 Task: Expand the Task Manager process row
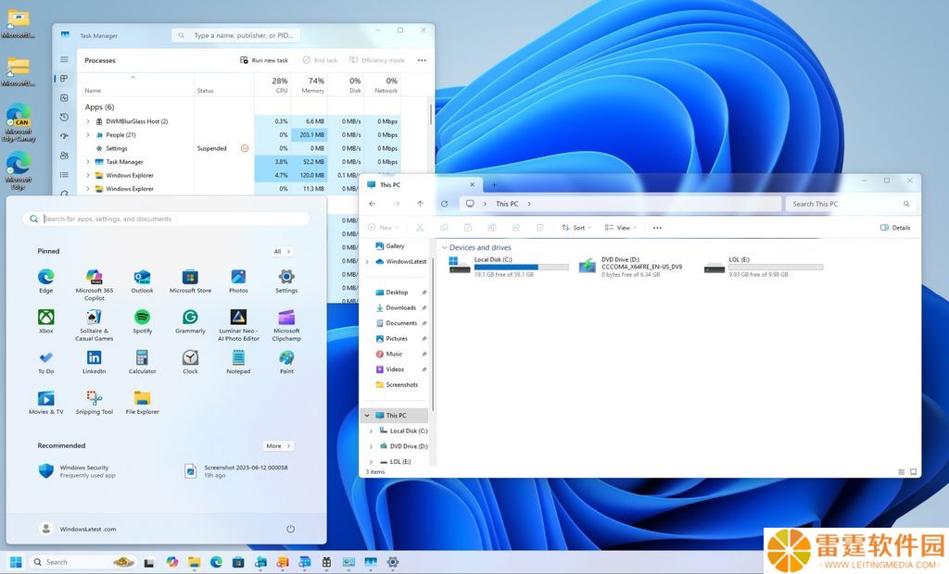coord(88,162)
